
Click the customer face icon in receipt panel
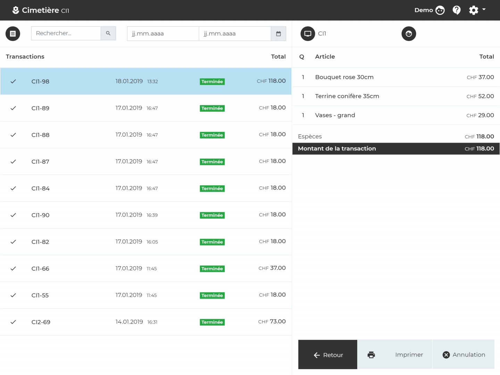click(409, 34)
